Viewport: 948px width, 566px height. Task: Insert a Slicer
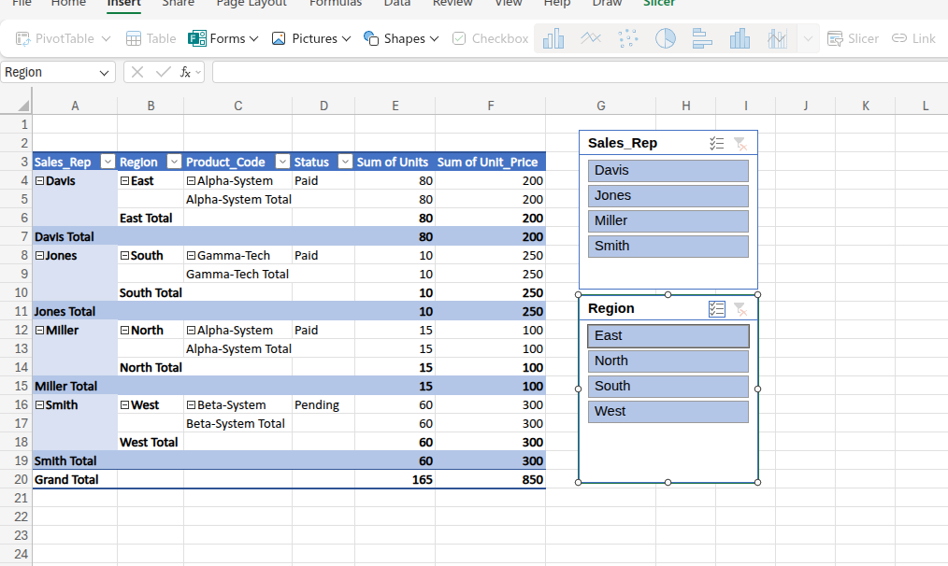(853, 38)
